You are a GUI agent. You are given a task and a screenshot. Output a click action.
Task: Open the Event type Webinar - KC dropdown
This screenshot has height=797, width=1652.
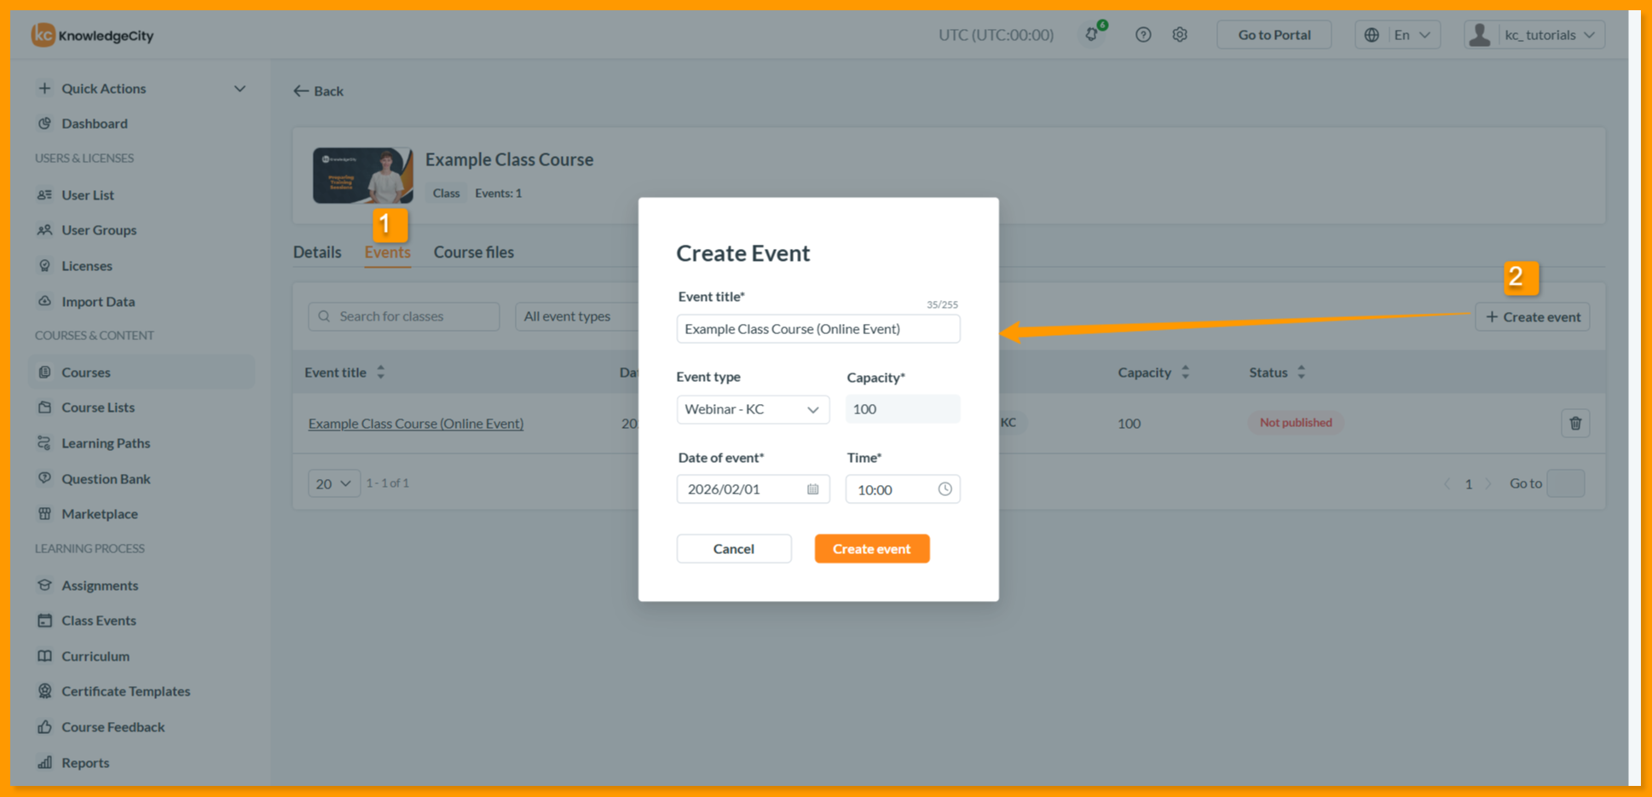click(753, 409)
